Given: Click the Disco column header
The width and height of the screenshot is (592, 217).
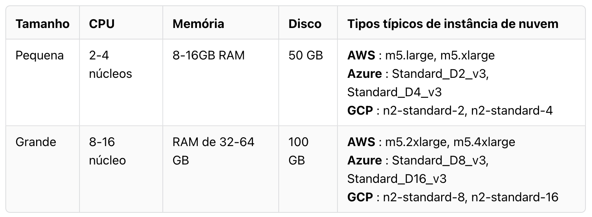Looking at the screenshot, I should 305,24.
